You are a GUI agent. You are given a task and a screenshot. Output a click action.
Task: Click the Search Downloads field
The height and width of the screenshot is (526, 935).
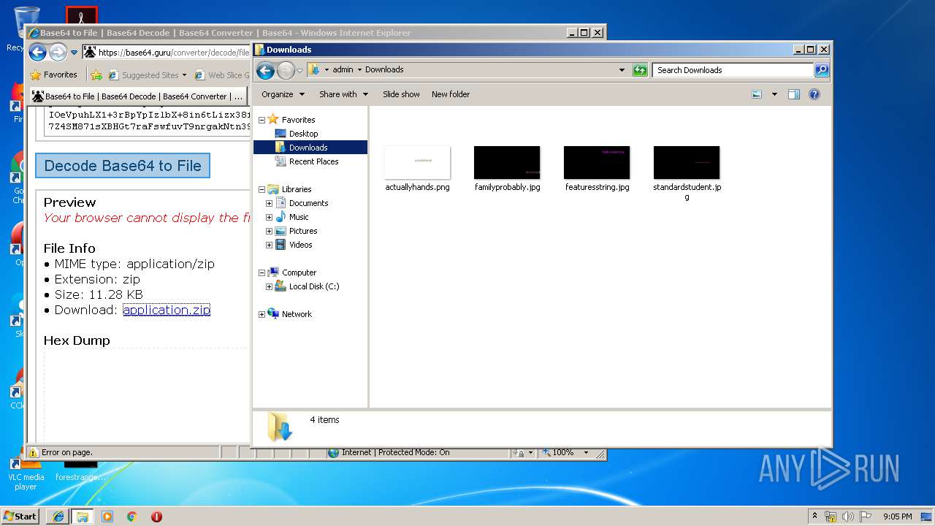click(x=733, y=70)
